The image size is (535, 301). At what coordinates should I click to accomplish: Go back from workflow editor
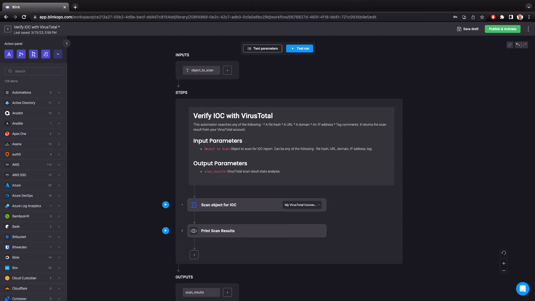(8, 29)
